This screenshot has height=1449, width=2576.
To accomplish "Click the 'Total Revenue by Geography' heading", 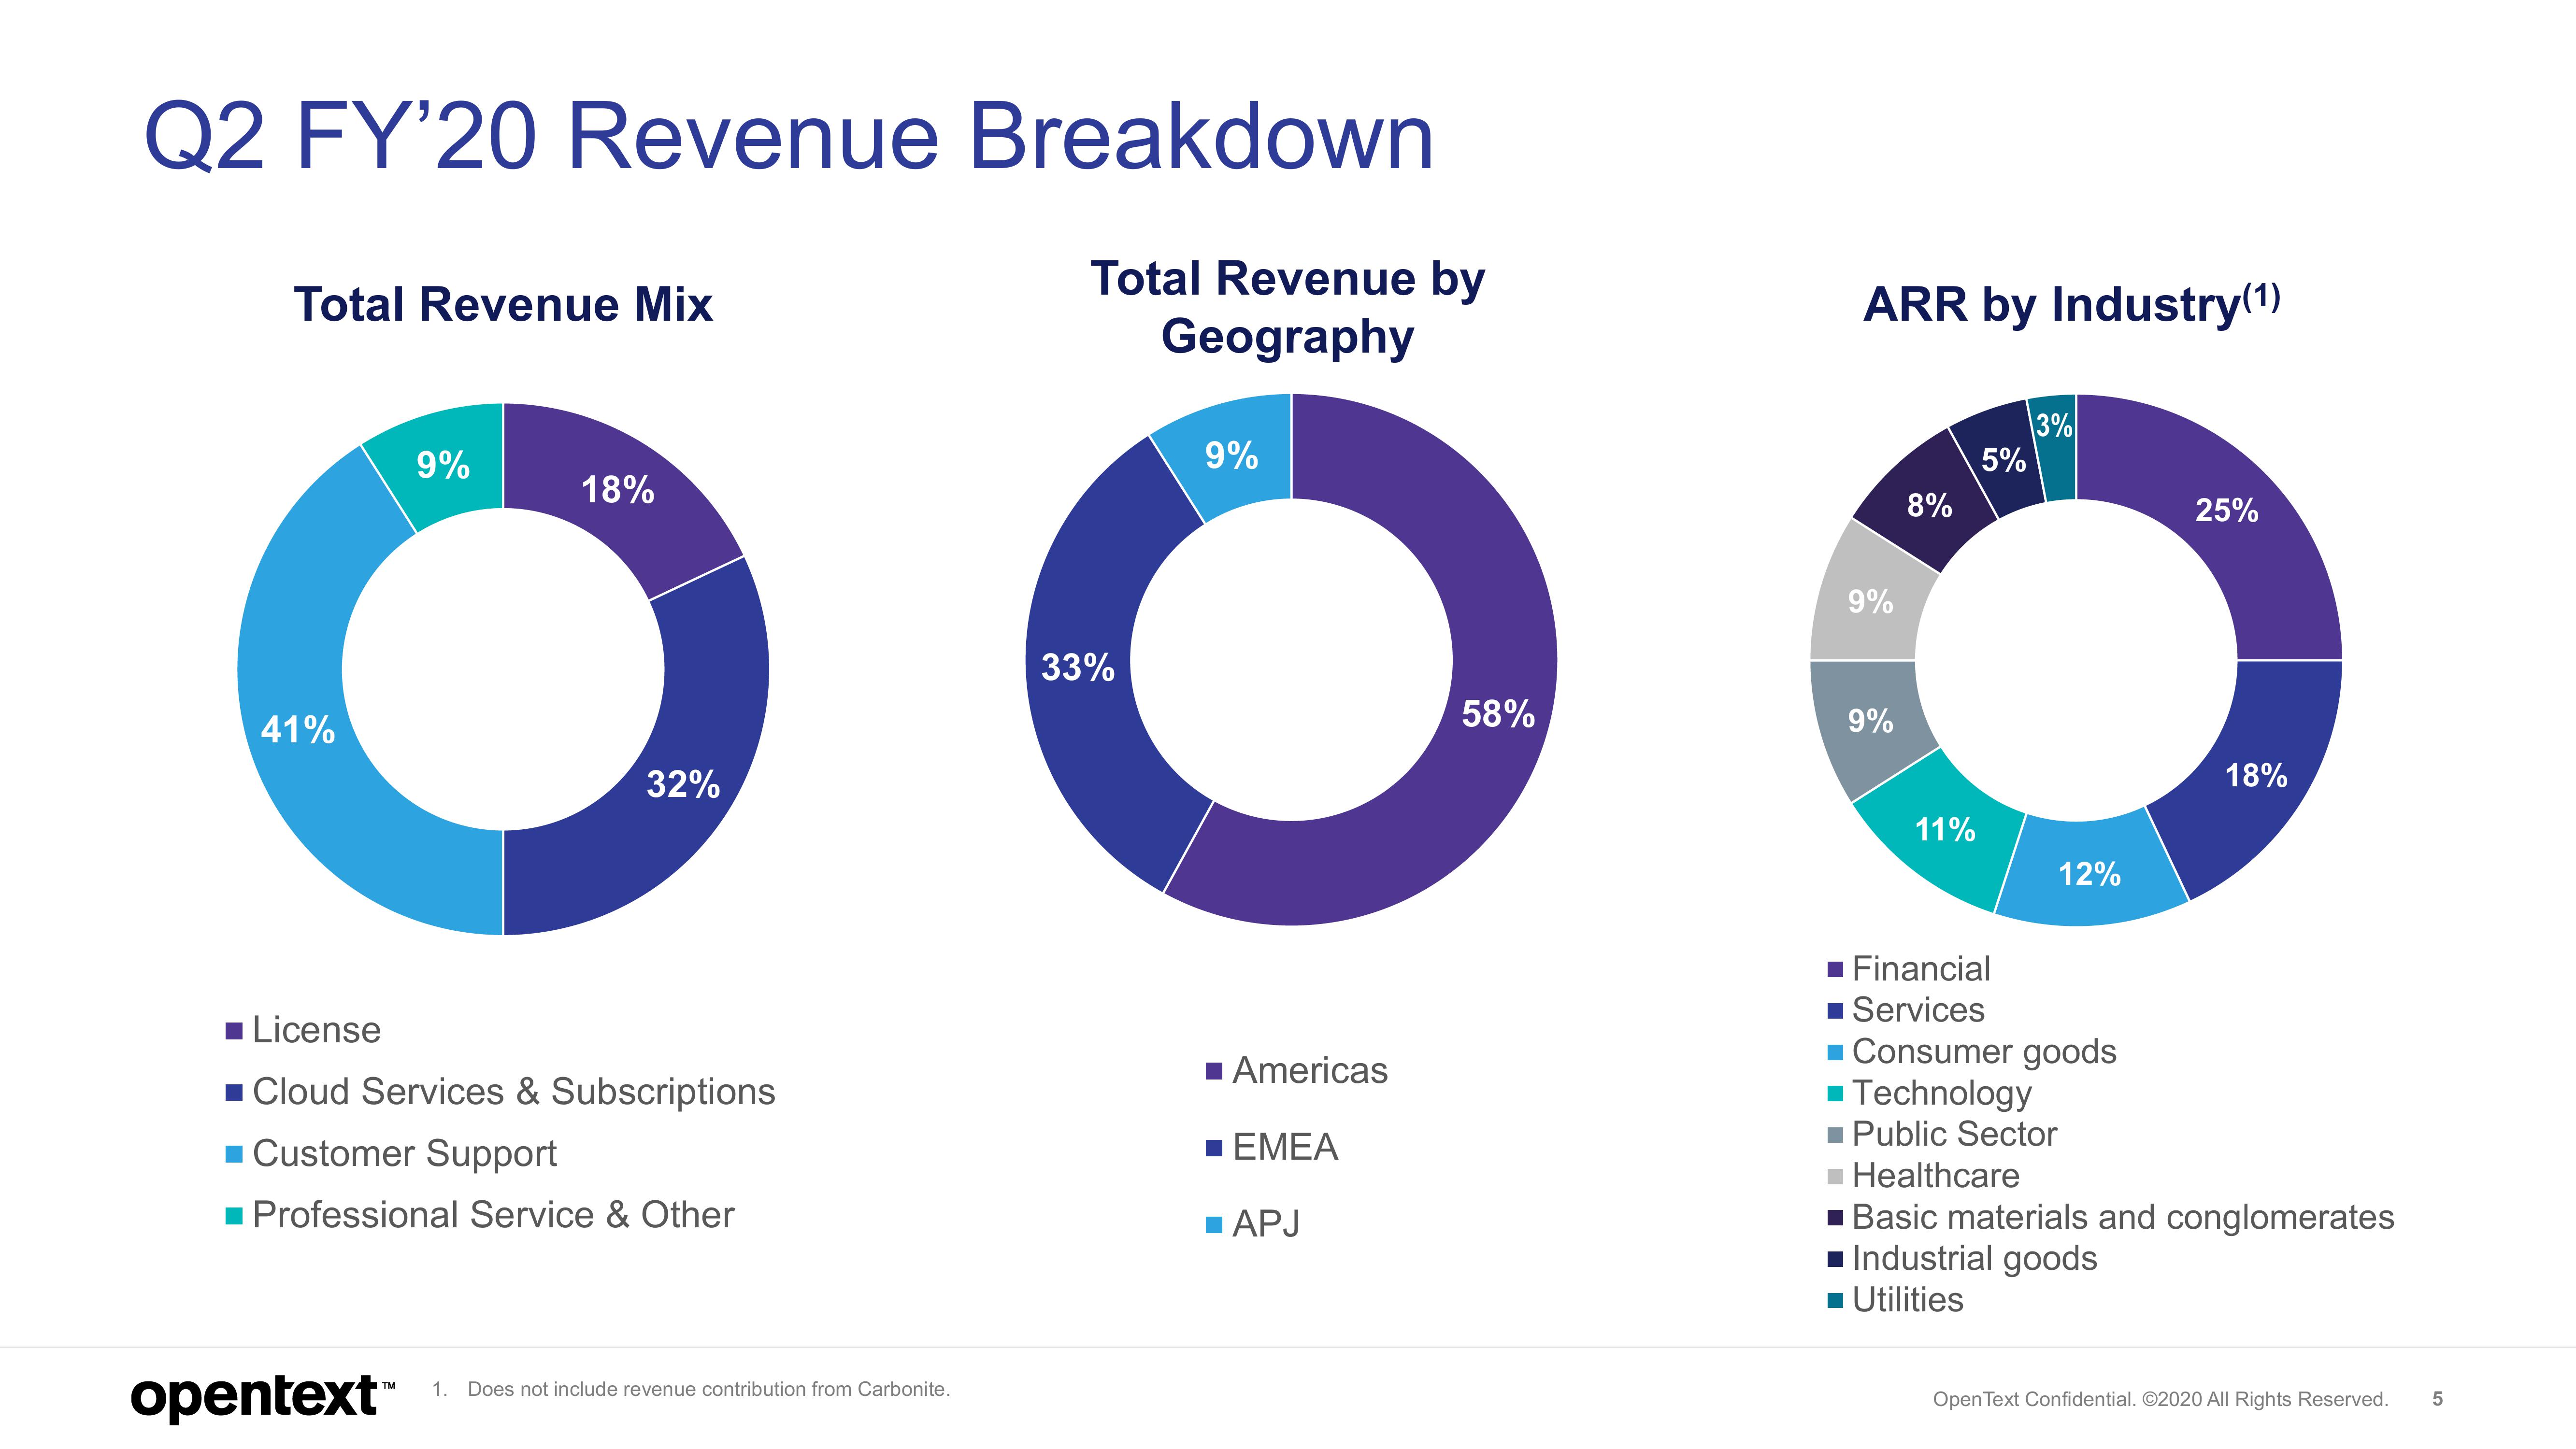I will click(1288, 307).
